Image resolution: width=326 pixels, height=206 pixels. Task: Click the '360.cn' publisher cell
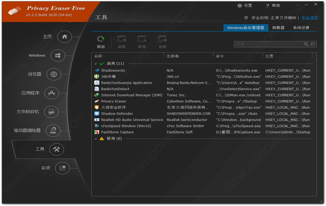click(x=172, y=77)
